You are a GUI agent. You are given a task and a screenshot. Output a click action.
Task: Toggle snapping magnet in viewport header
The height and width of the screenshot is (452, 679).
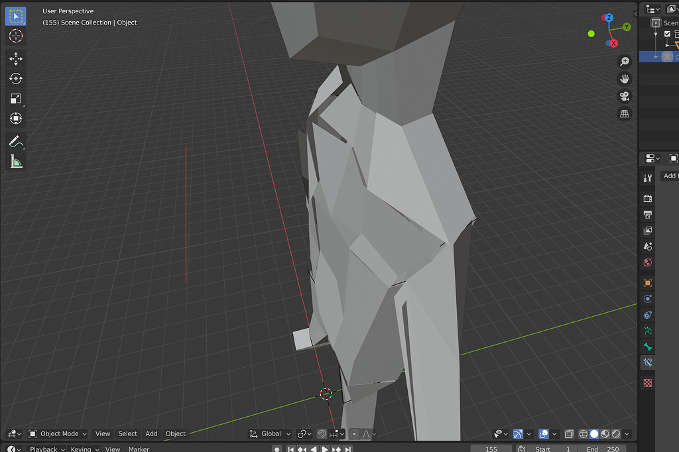322,434
